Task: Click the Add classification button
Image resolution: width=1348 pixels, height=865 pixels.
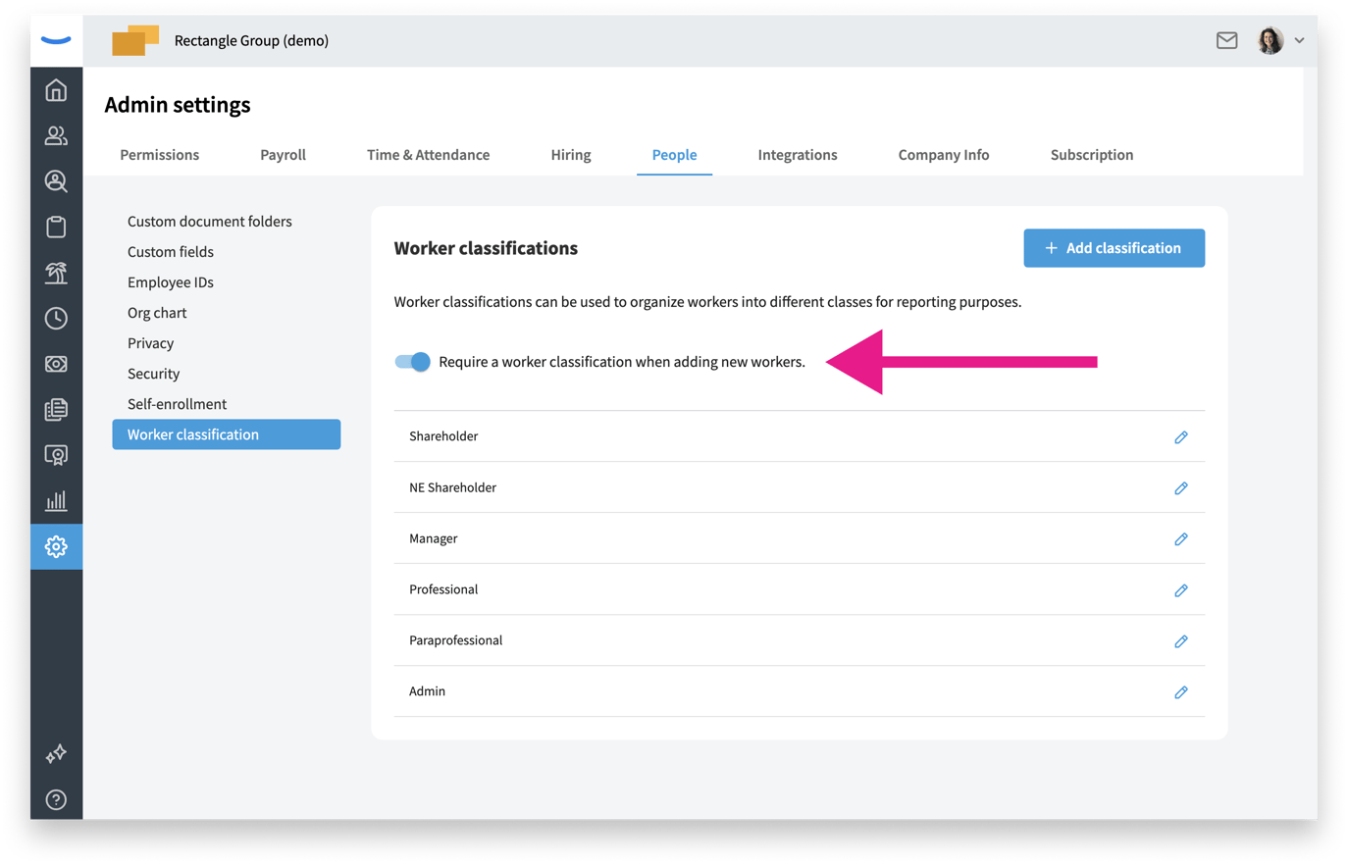Action: pos(1114,248)
